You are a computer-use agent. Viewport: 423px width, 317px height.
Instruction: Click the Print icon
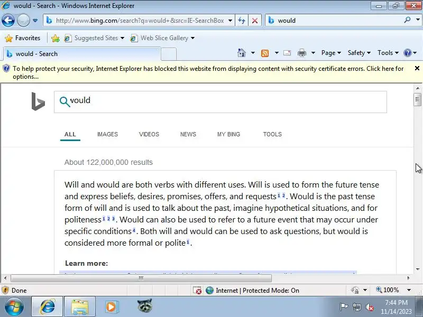302,53
